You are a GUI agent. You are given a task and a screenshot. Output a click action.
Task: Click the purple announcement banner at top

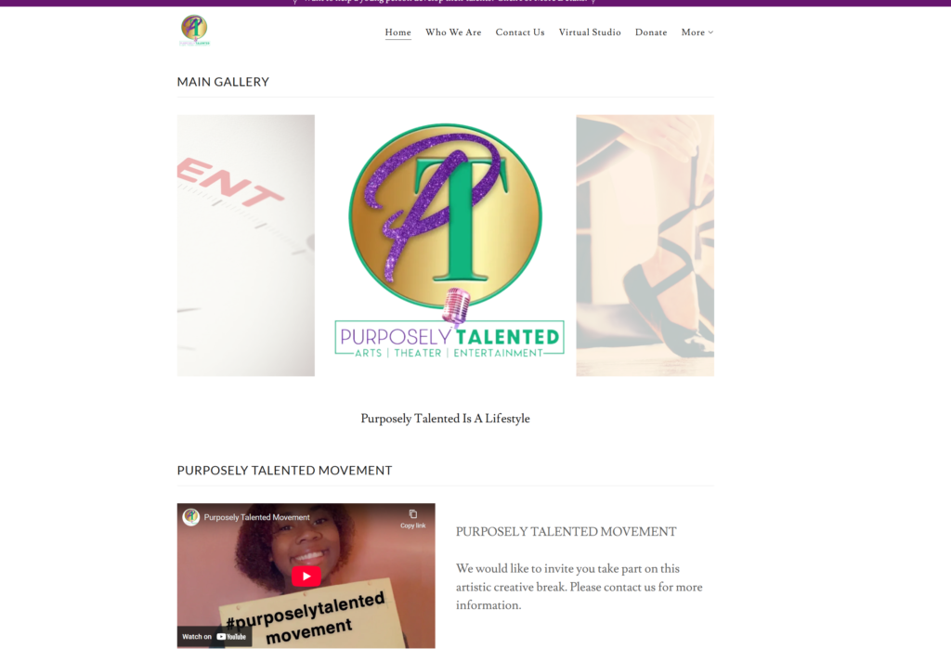click(x=475, y=3)
